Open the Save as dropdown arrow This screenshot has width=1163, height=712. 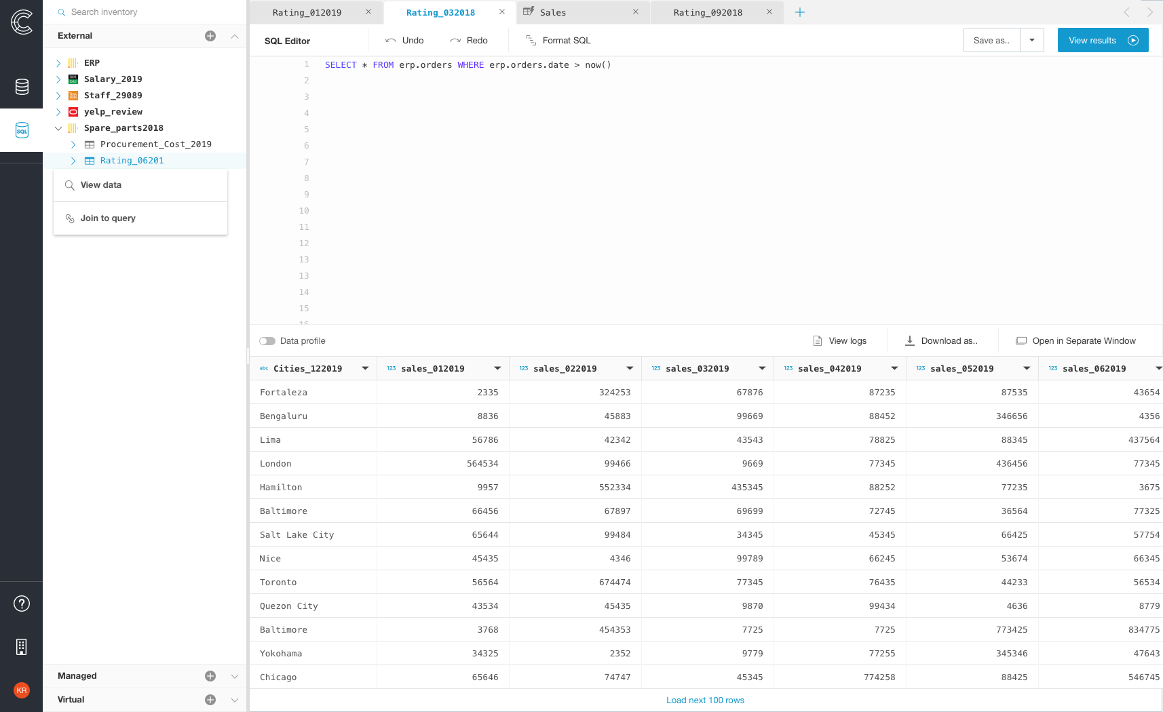[x=1031, y=40]
